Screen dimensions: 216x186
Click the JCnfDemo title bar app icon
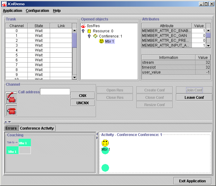(x=4, y=4)
